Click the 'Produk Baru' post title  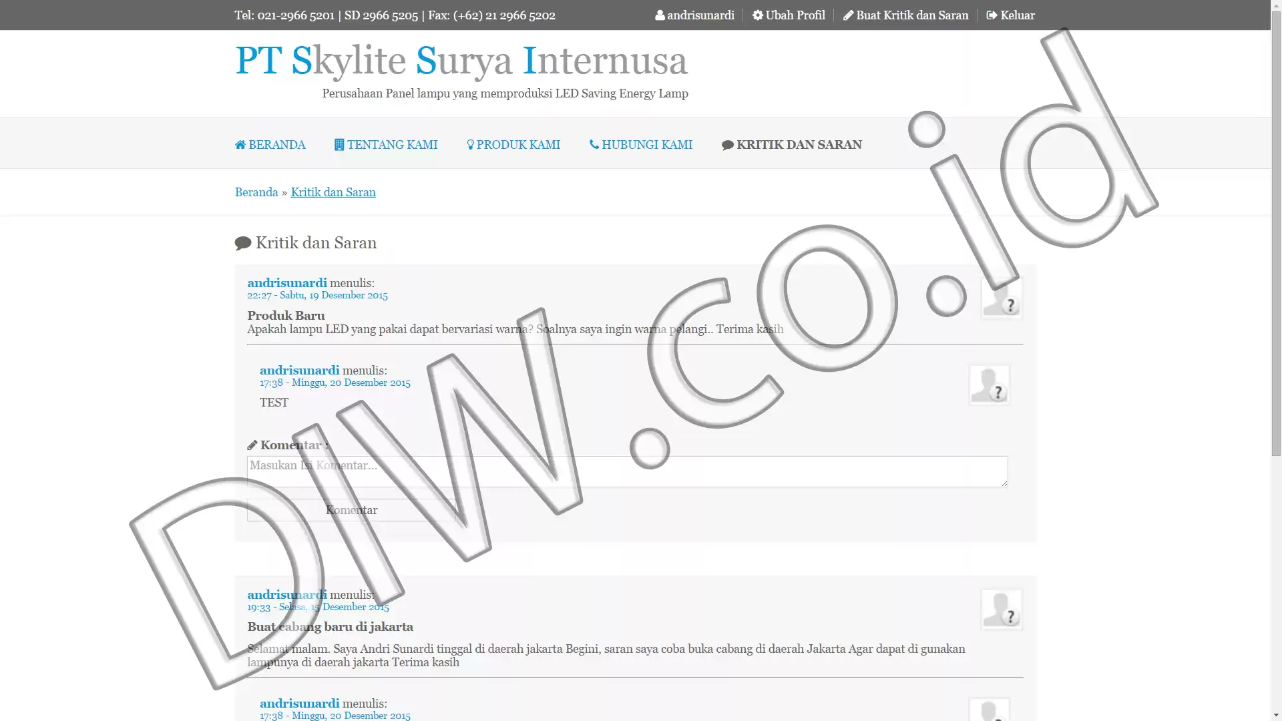[x=286, y=316]
